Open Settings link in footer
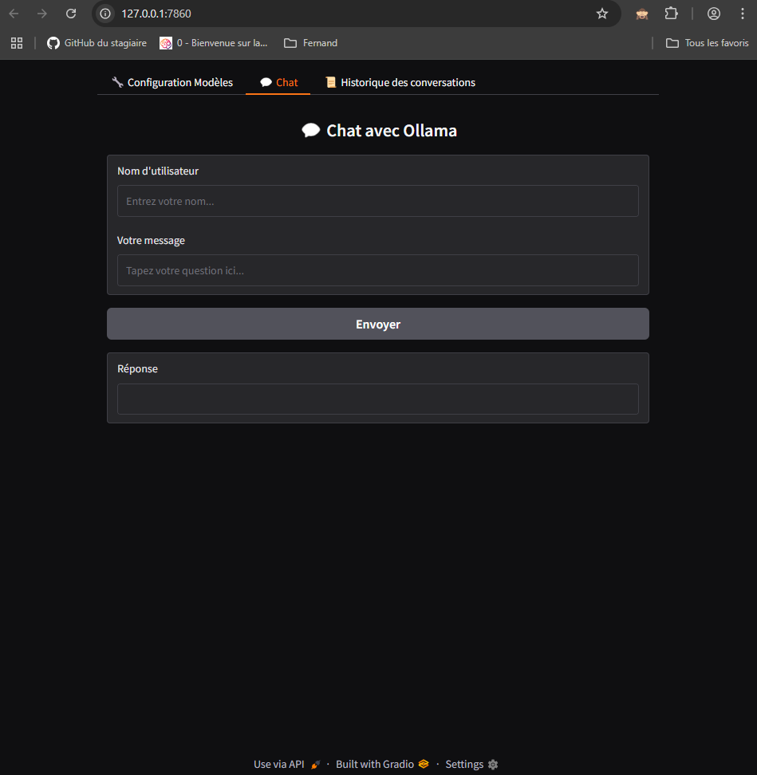Viewport: 757px width, 775px height. (471, 764)
